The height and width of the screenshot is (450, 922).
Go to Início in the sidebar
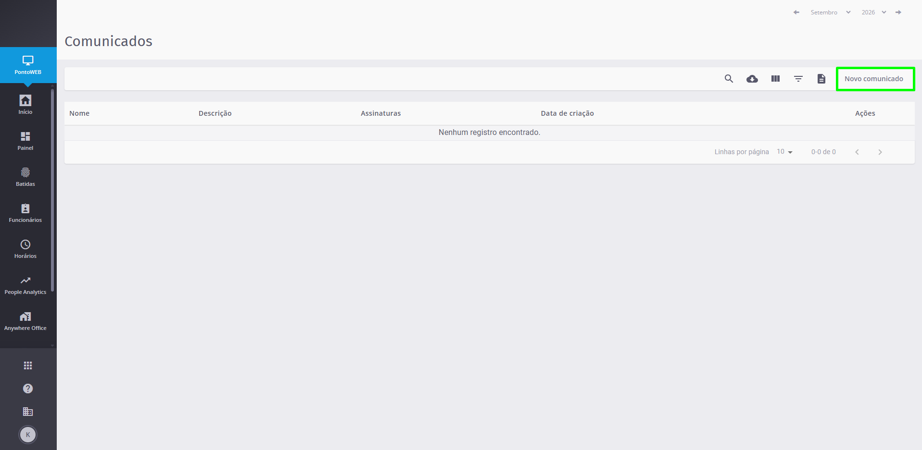coord(25,104)
